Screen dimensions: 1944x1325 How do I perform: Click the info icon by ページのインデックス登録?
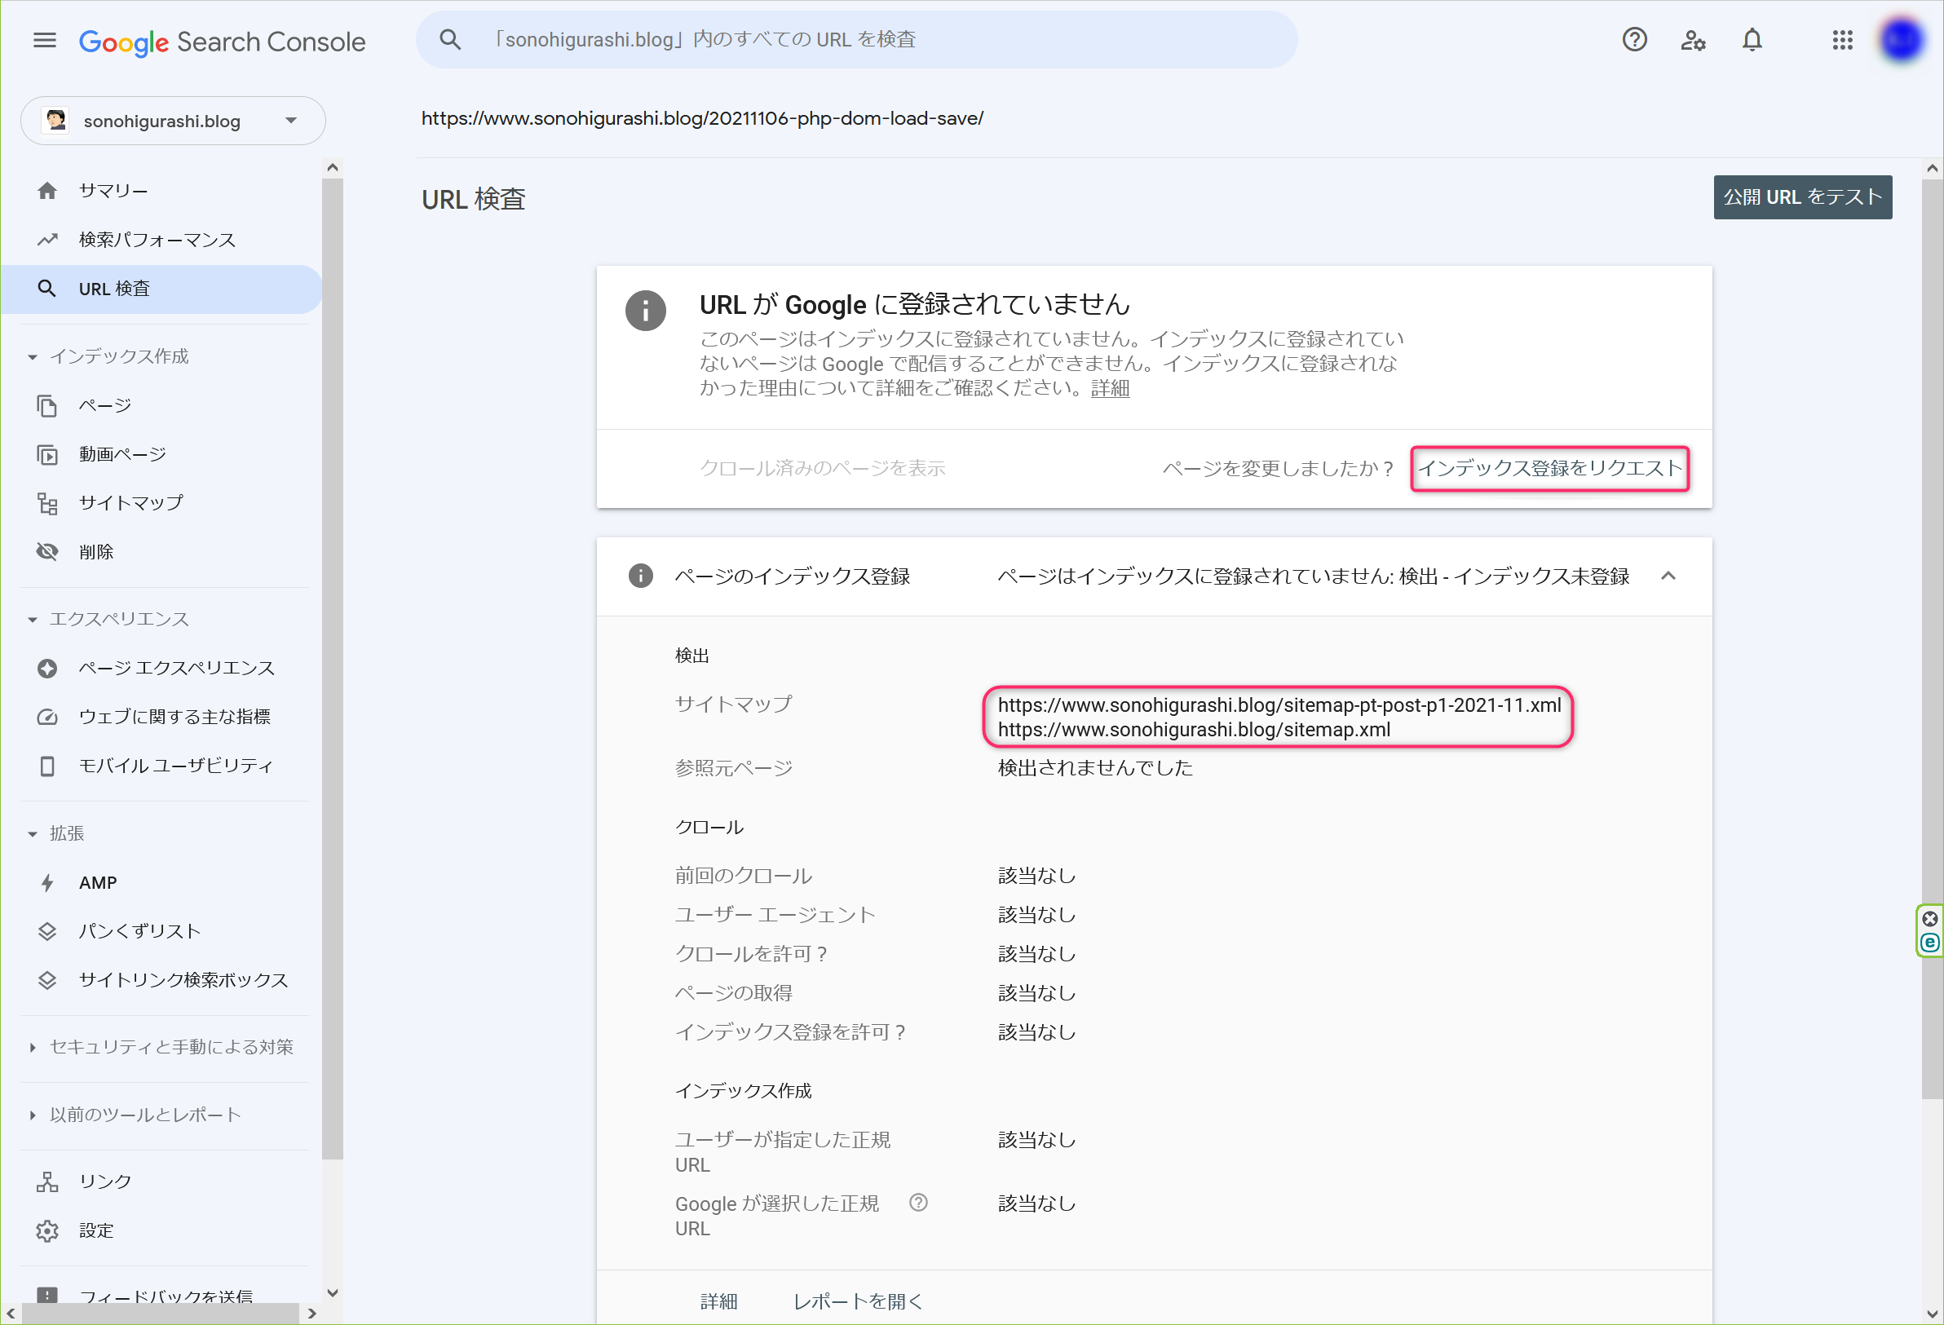(x=640, y=576)
